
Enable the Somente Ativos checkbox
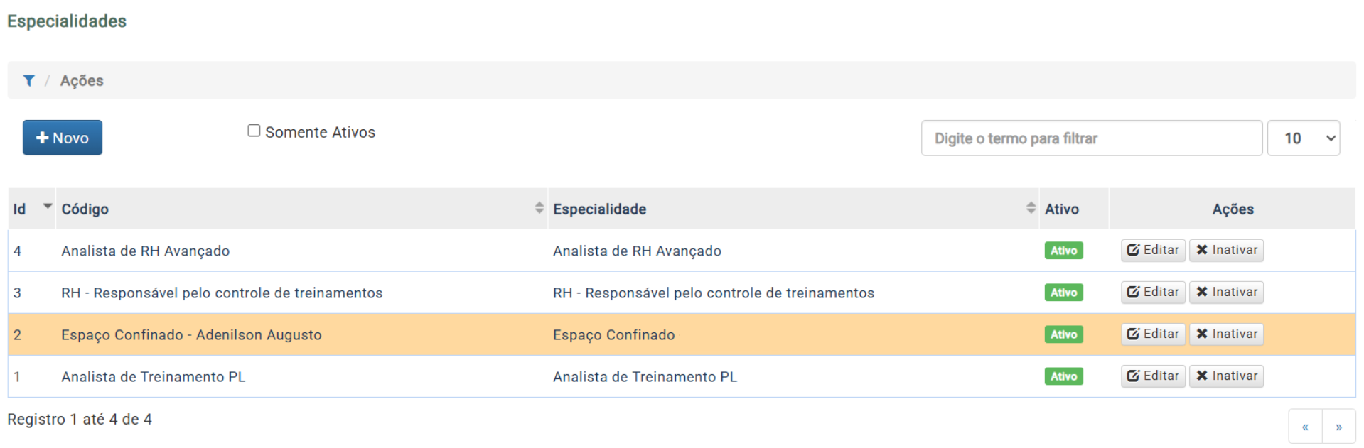[x=254, y=131]
